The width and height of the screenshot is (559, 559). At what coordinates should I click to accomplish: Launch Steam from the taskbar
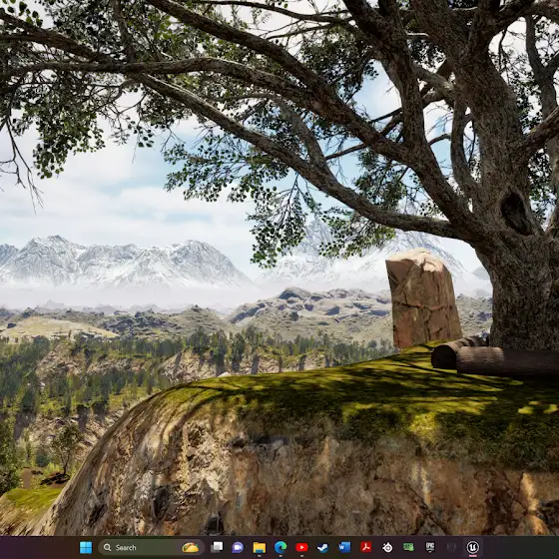click(323, 547)
